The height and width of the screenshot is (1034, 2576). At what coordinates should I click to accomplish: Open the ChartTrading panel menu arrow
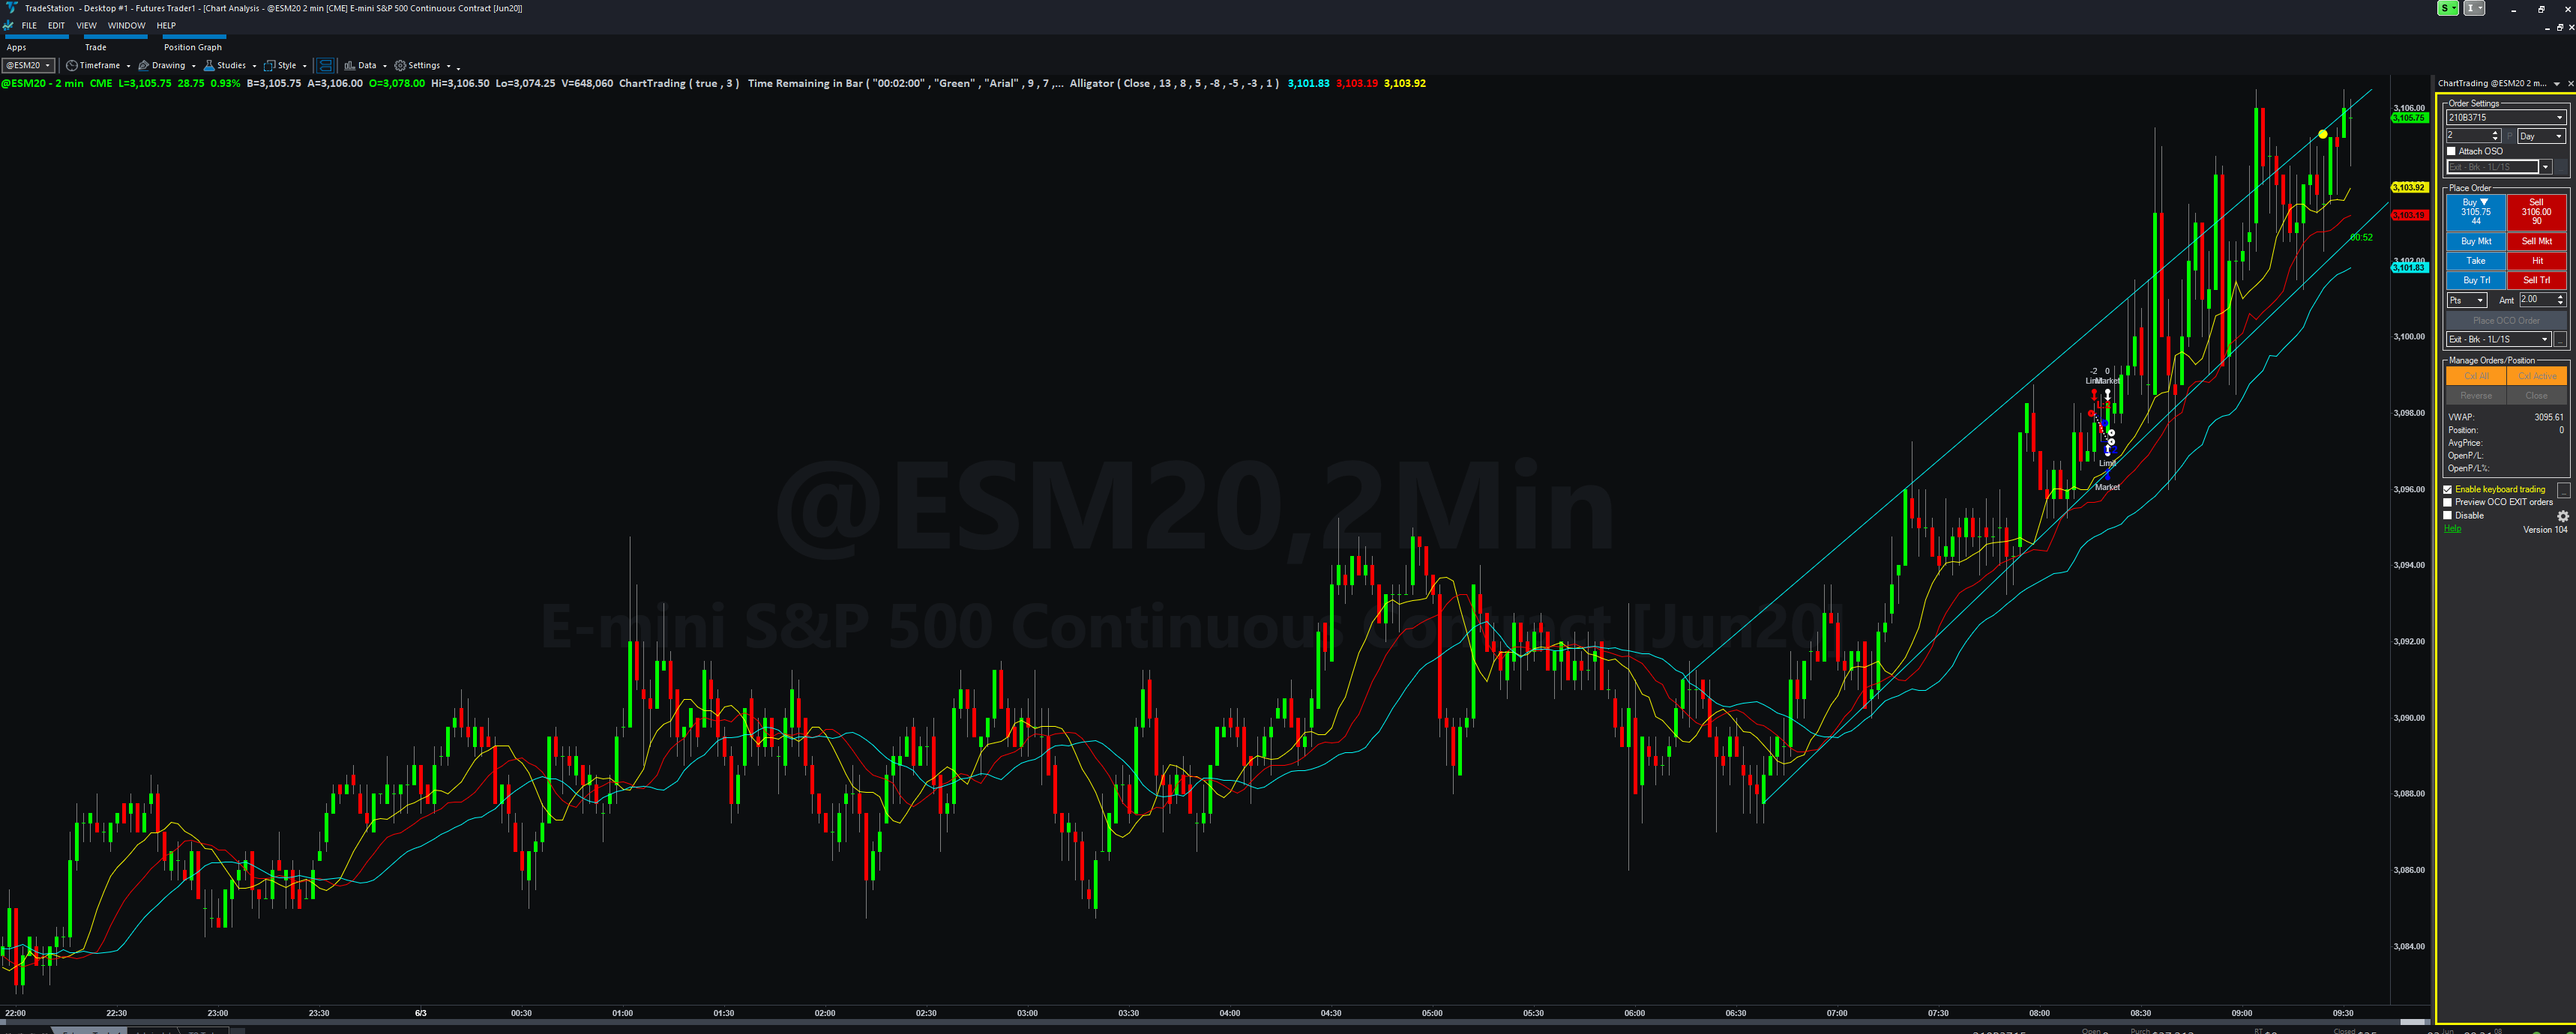(x=2557, y=84)
